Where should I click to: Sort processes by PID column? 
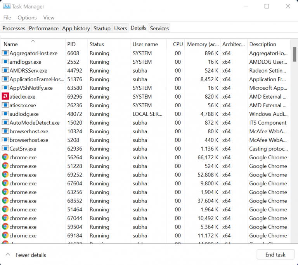[x=76, y=44]
